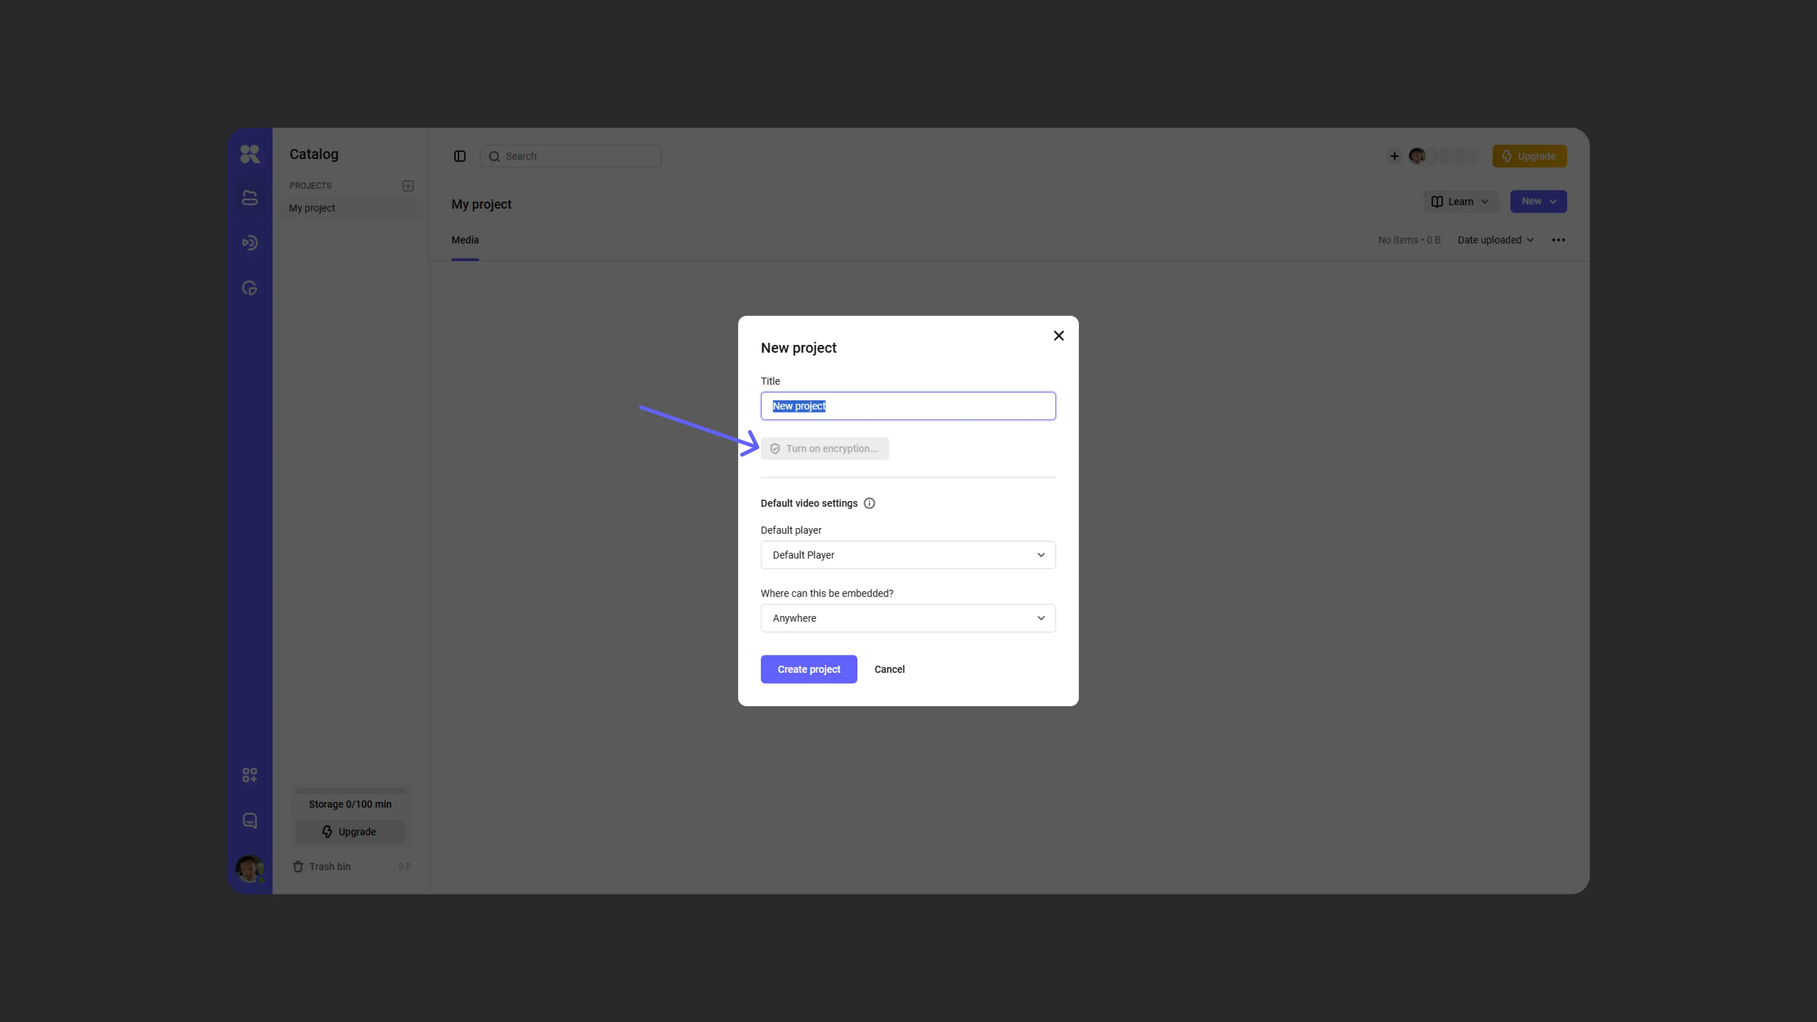The image size is (1817, 1022).
Task: Close the New project dialog
Action: point(1059,336)
